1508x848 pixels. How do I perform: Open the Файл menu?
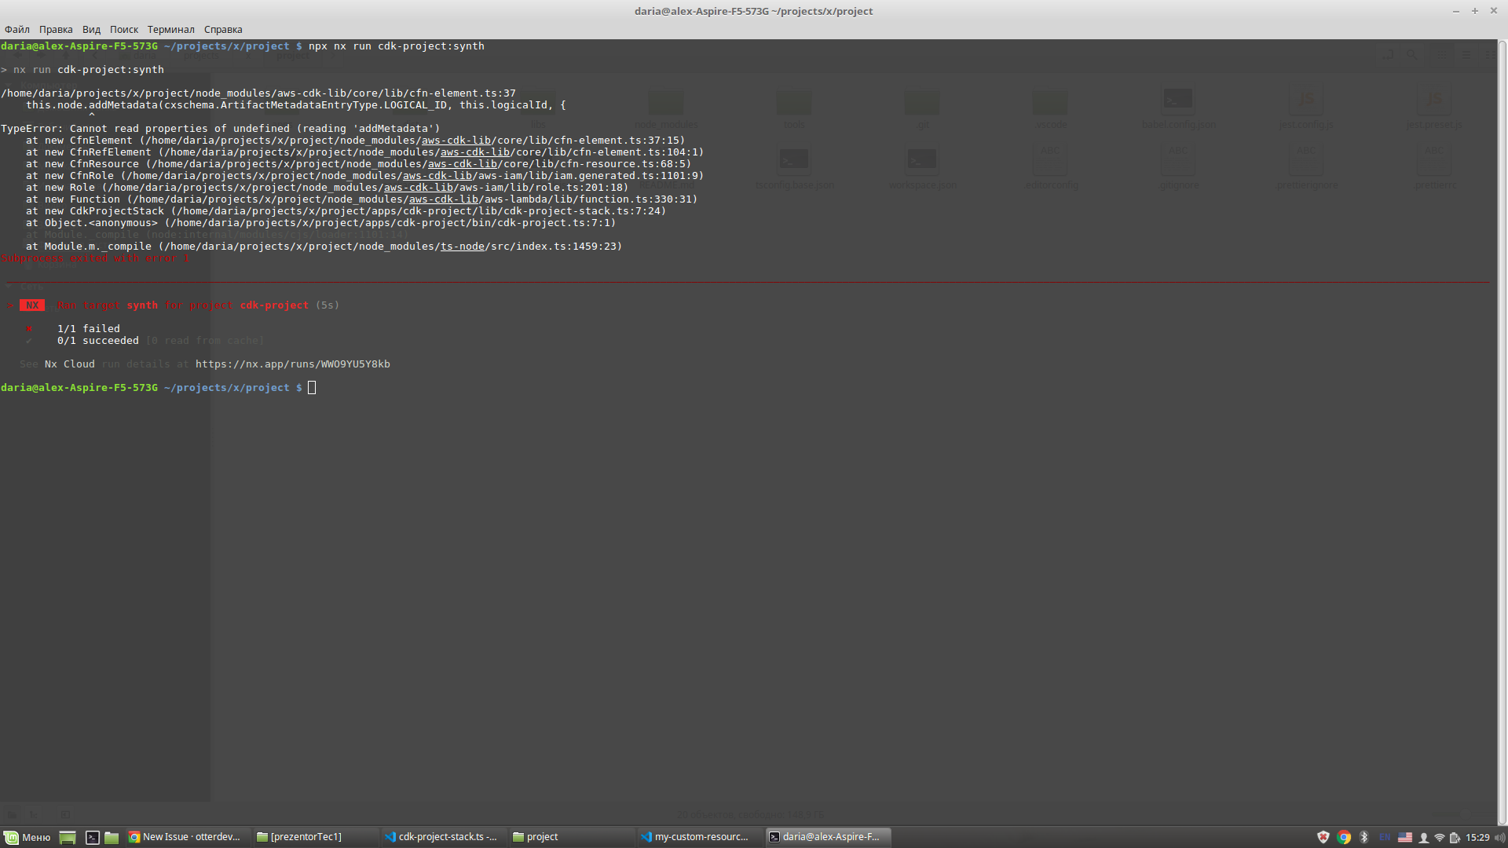coord(16,29)
